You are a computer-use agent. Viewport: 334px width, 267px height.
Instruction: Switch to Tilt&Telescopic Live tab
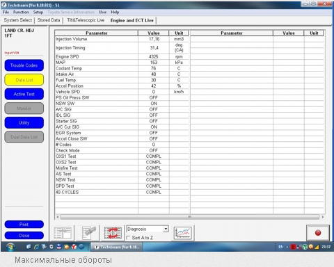pyautogui.click(x=86, y=20)
